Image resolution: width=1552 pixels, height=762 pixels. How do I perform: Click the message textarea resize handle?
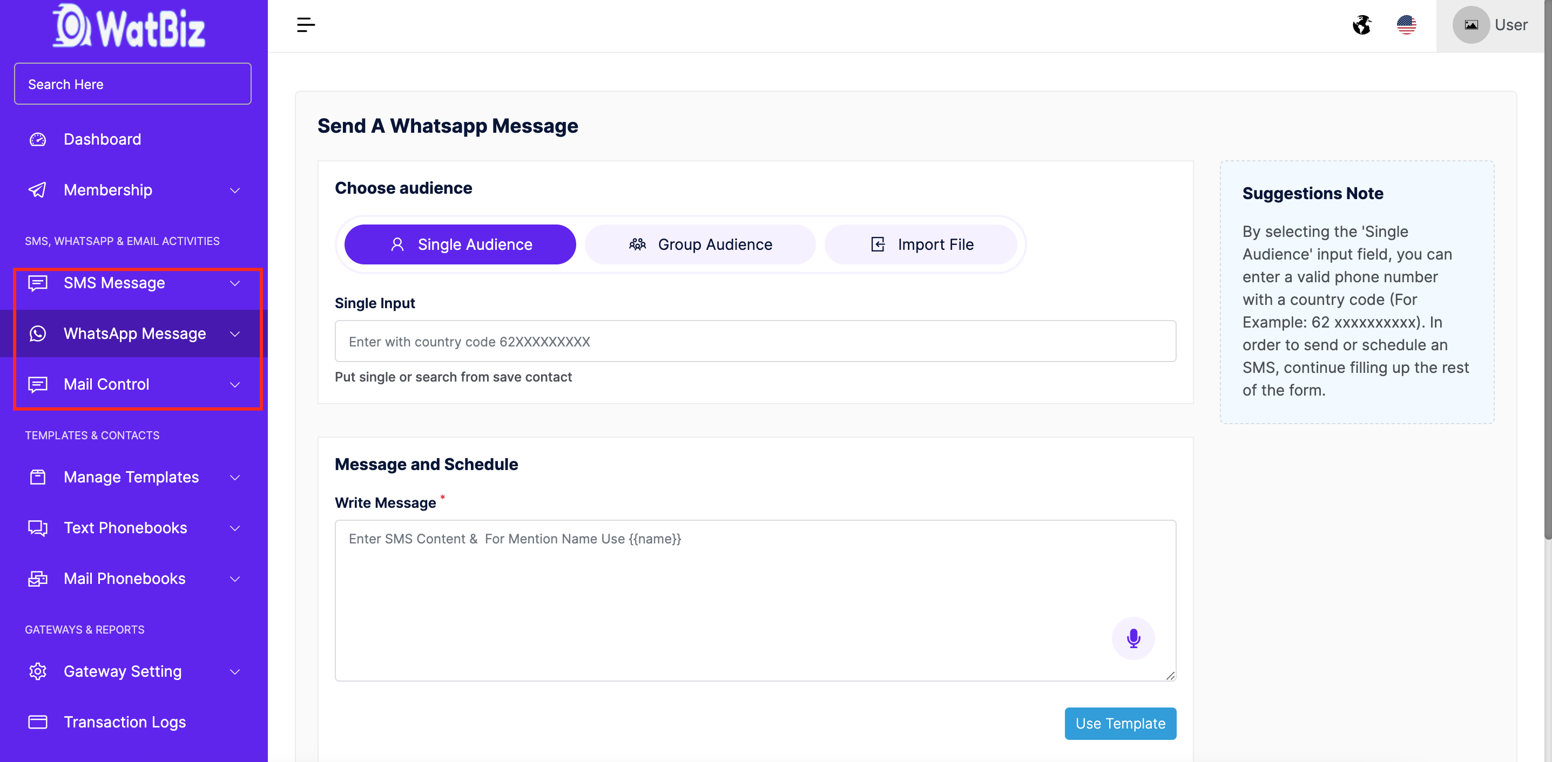(1170, 675)
